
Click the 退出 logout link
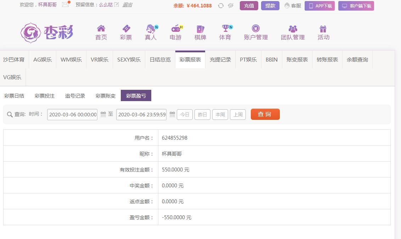127,5
